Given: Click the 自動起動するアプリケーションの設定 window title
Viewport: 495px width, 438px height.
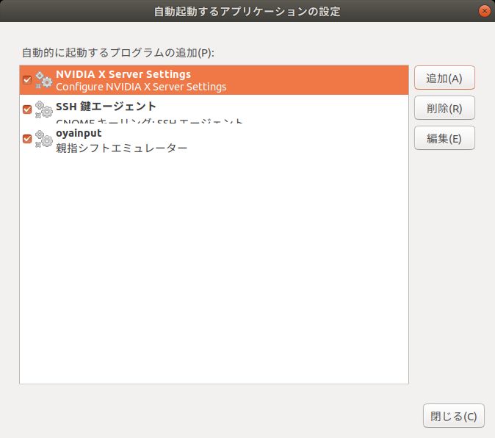Looking at the screenshot, I should coord(247,12).
